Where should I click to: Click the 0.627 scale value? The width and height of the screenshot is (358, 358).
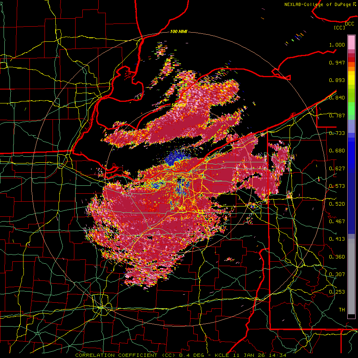click(337, 169)
